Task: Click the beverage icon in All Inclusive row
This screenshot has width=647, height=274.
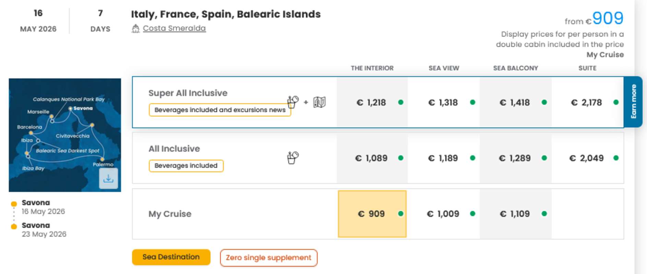Action: [x=292, y=158]
